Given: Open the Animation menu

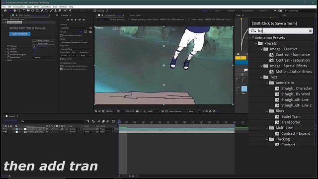Looking at the screenshot, I should coord(46,6).
